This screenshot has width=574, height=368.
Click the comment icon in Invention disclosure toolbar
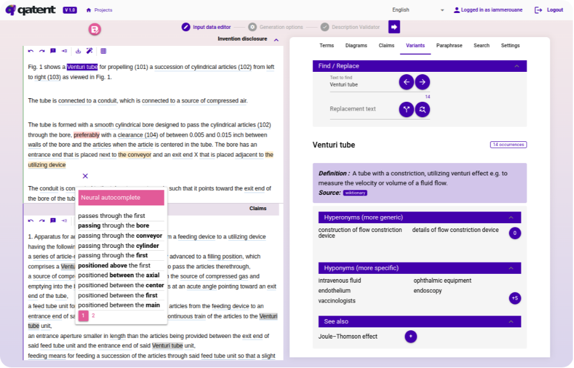[53, 51]
